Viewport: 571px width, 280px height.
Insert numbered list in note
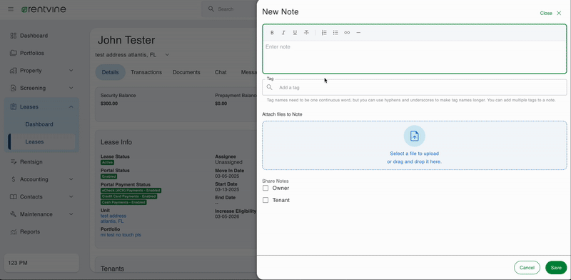[324, 33]
